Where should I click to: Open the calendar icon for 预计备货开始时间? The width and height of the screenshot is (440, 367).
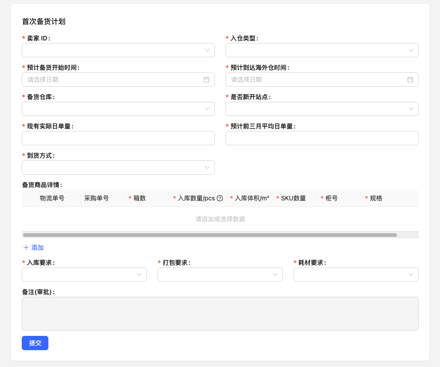tap(206, 79)
